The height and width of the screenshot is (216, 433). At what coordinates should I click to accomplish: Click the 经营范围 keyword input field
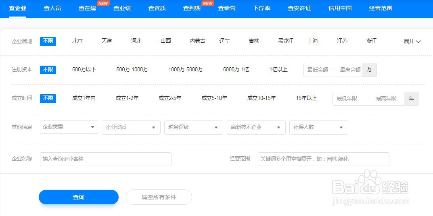pos(324,159)
